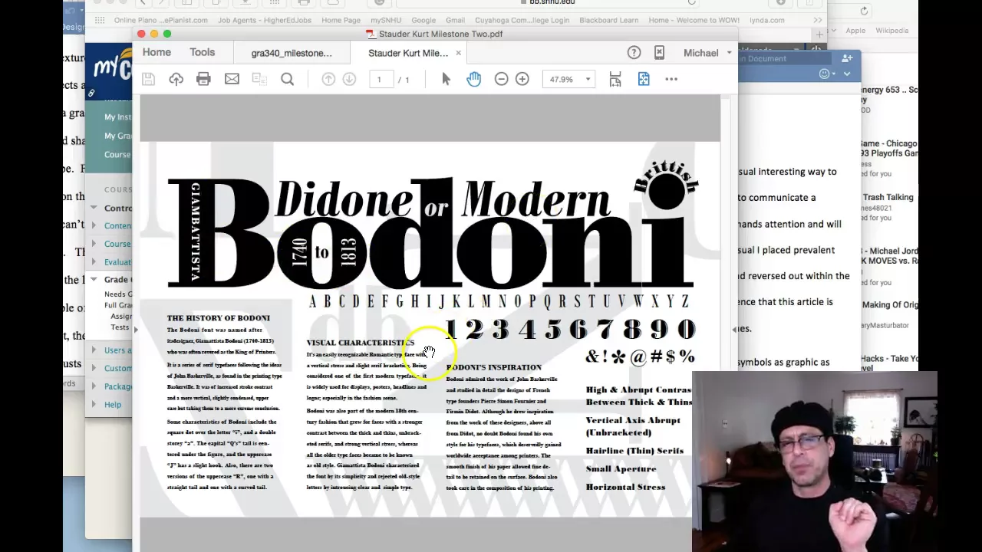Open mySNHU bookmark in Safari

click(387, 21)
